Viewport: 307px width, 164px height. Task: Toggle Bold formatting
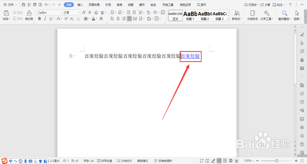[x=39, y=19]
